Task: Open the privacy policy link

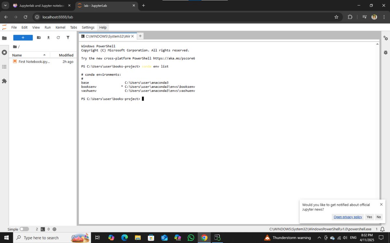Action: [348, 217]
